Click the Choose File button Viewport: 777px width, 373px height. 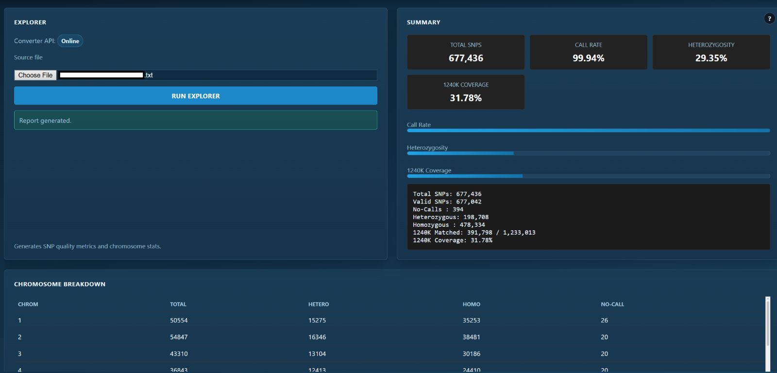35,75
